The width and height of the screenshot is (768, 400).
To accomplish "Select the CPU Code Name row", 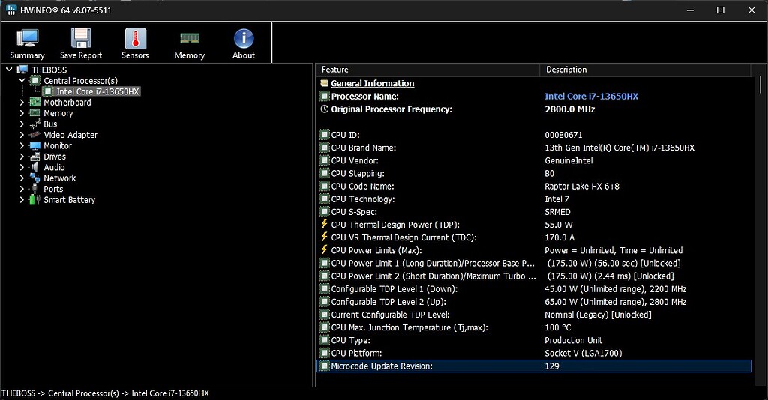I will (534, 187).
